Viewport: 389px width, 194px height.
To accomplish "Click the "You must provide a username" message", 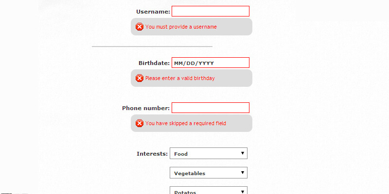I will pyautogui.click(x=181, y=27).
